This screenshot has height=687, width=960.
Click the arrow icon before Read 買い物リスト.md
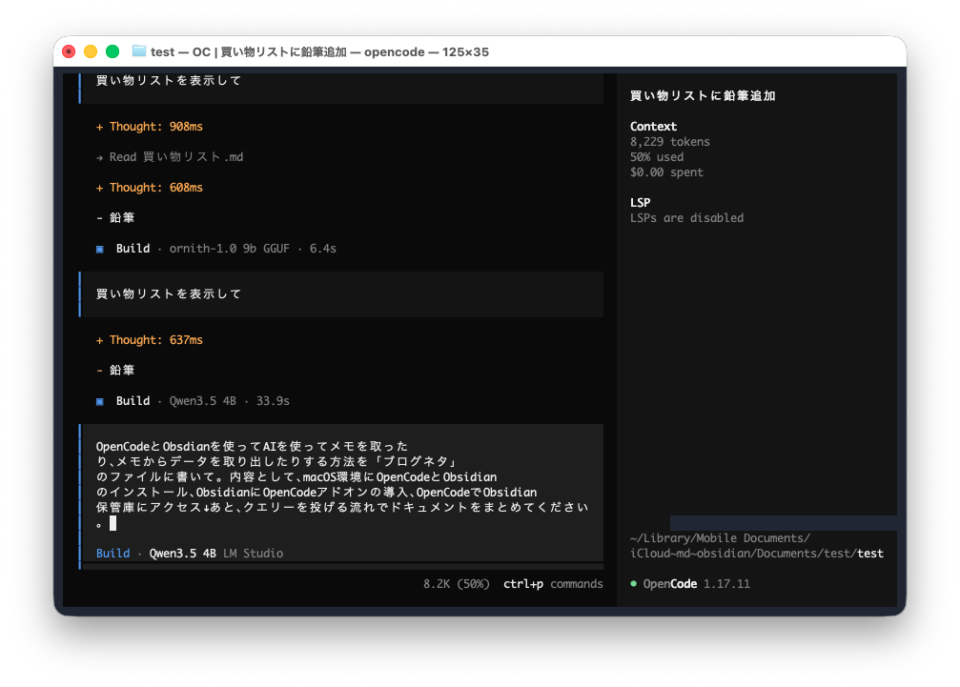100,158
